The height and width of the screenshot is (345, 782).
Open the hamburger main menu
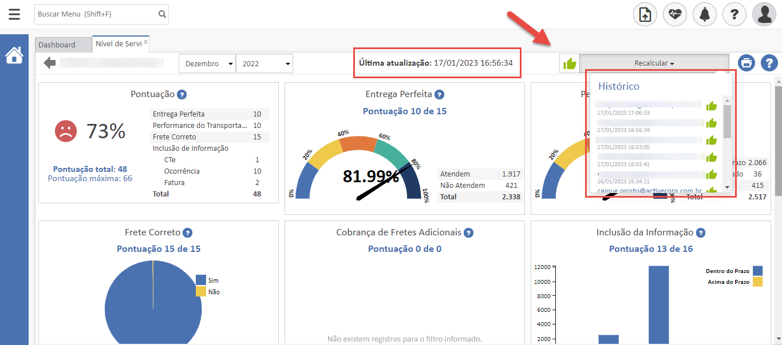pos(14,14)
